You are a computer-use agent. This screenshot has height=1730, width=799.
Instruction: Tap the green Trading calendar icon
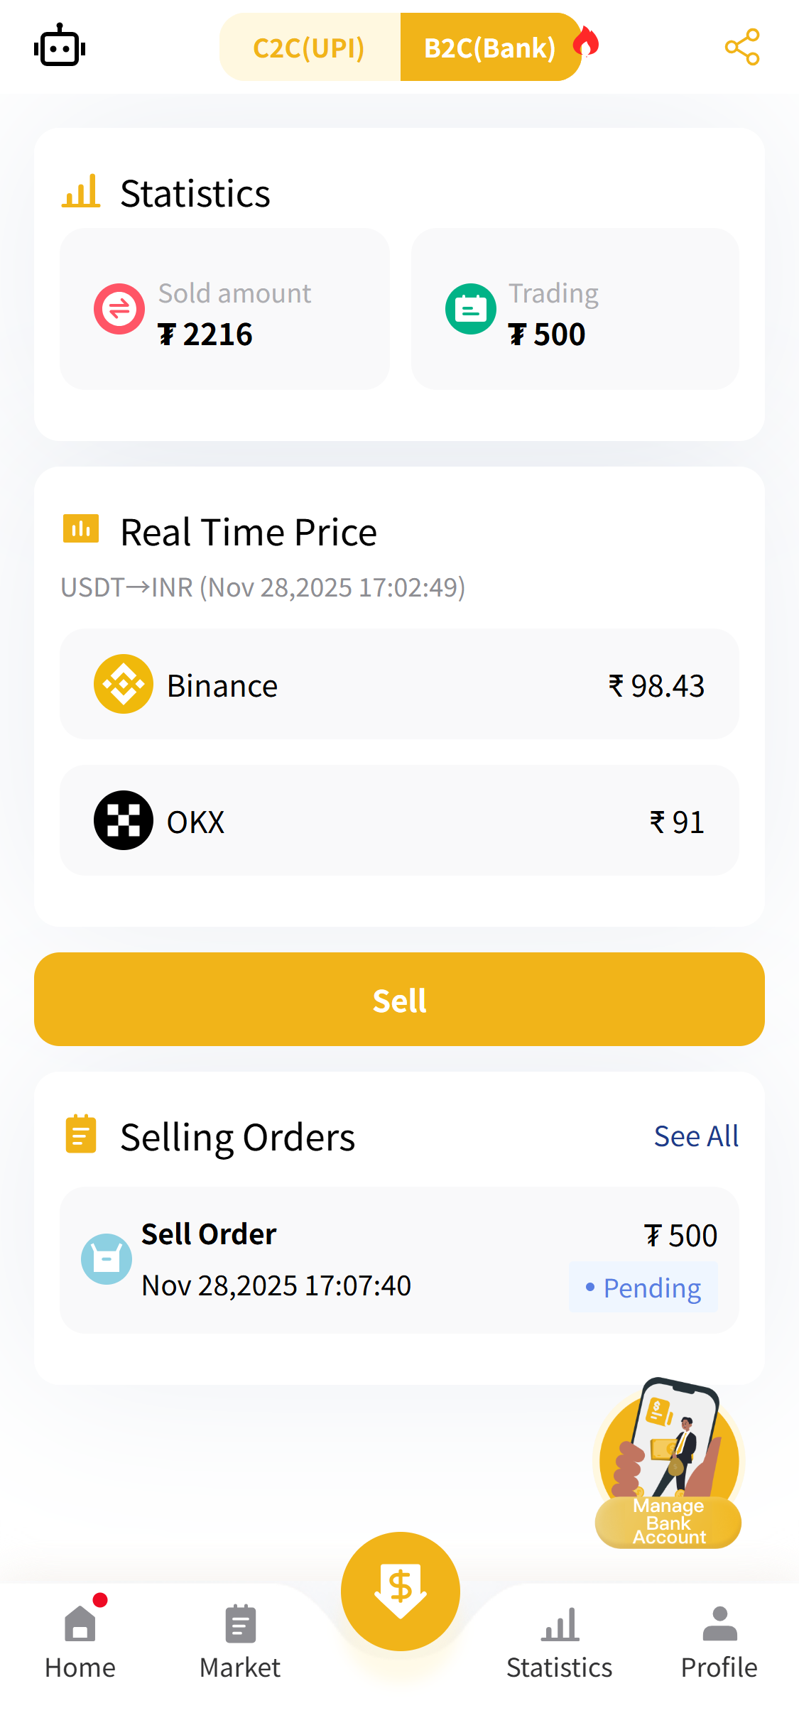tap(470, 309)
